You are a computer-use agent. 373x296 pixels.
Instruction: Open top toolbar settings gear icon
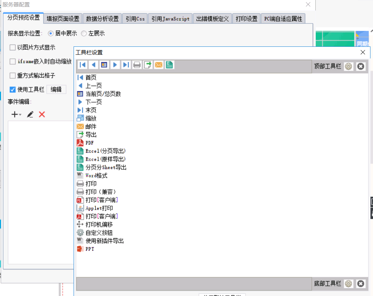click(x=349, y=66)
